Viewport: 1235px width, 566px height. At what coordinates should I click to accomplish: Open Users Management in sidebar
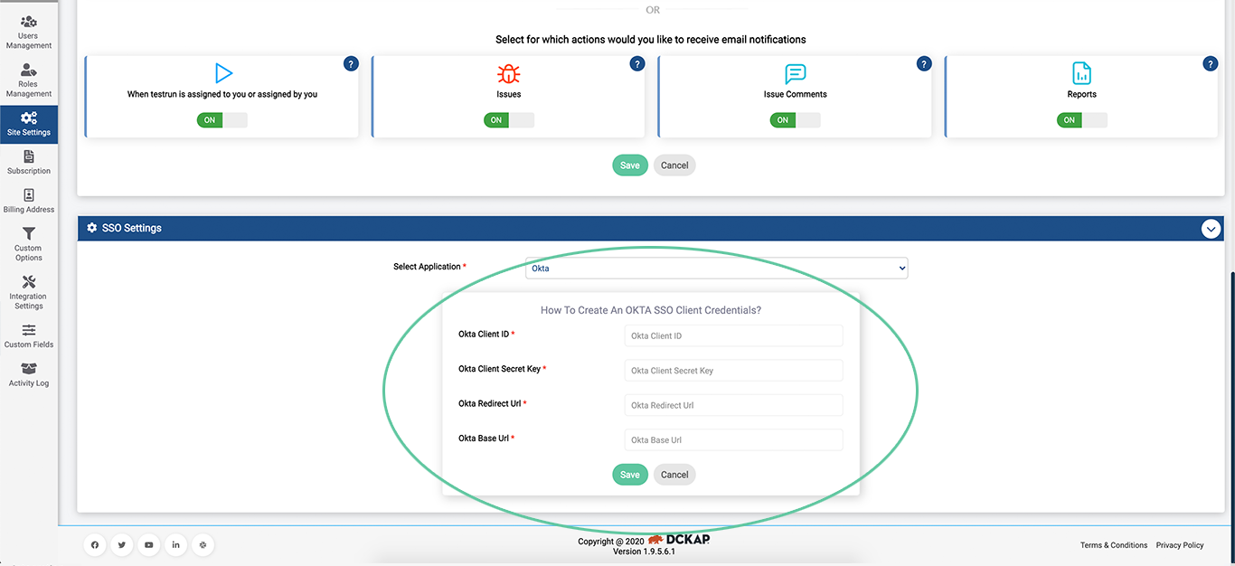pos(29,32)
